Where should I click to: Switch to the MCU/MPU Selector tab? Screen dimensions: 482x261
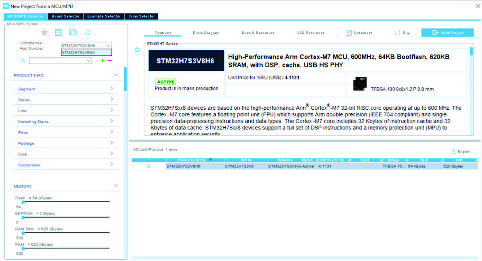coord(25,16)
